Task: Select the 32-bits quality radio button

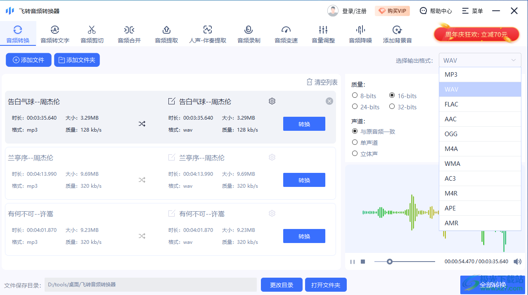Action: (392, 106)
